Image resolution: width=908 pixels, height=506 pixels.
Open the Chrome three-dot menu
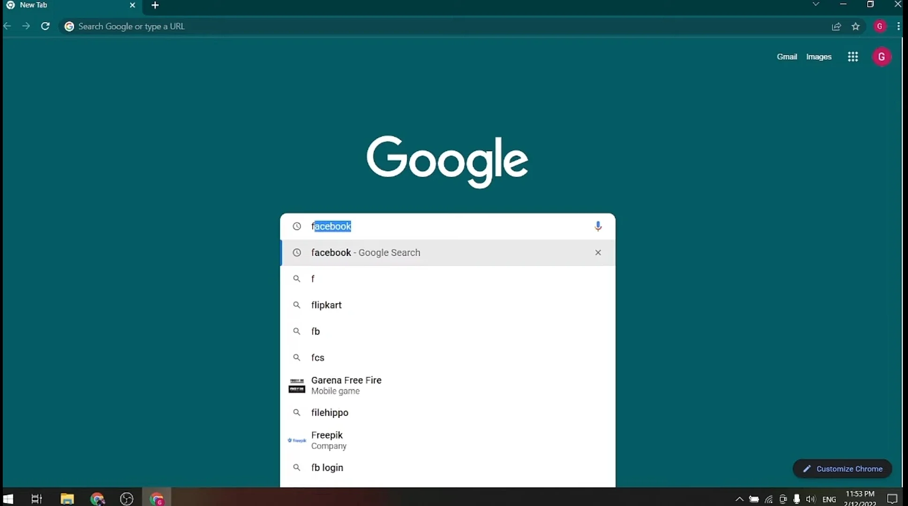898,26
